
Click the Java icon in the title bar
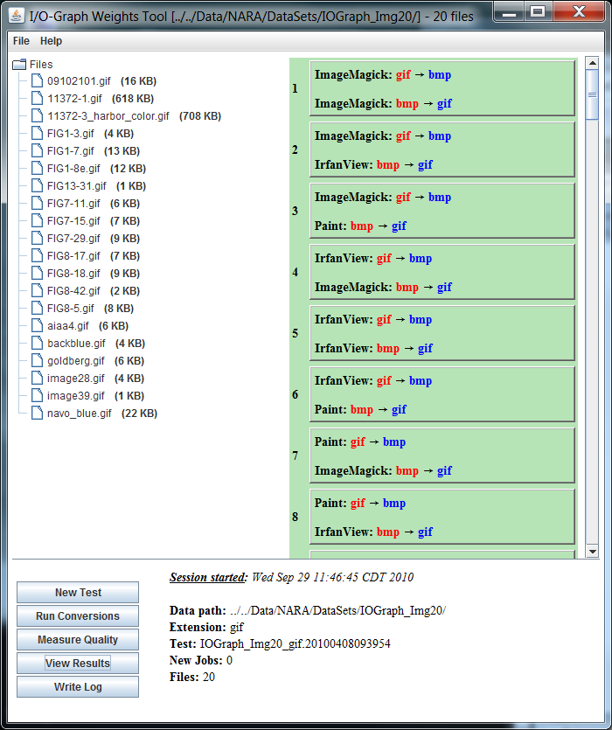coord(17,16)
